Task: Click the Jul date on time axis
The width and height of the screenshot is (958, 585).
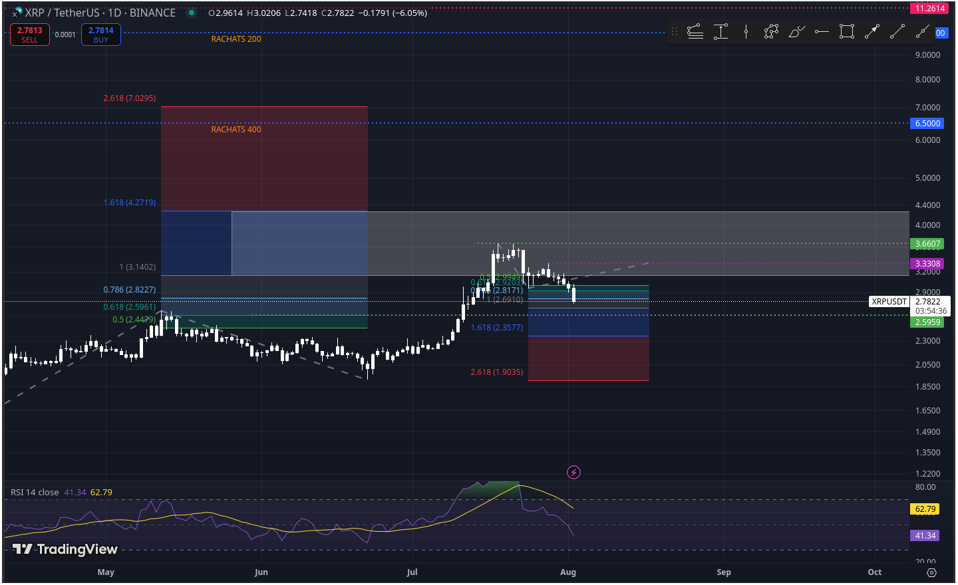Action: pos(412,572)
